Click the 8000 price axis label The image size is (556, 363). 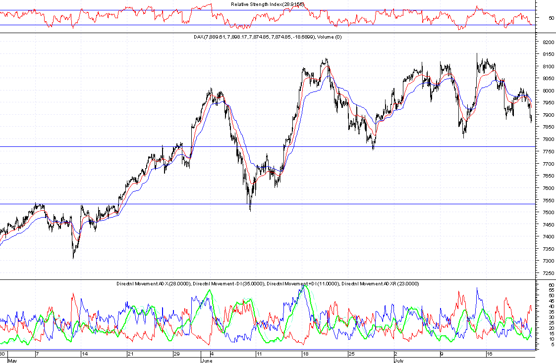(548, 91)
